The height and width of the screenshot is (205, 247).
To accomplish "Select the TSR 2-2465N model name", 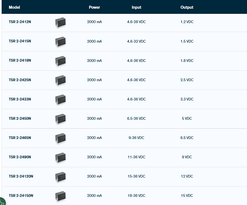I will pyautogui.click(x=20, y=138).
